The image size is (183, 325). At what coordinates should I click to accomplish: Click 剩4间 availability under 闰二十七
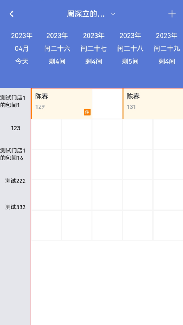pyautogui.click(x=94, y=61)
